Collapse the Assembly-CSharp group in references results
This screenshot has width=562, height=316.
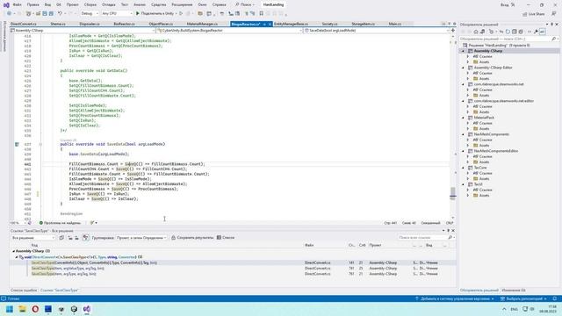coord(14,251)
